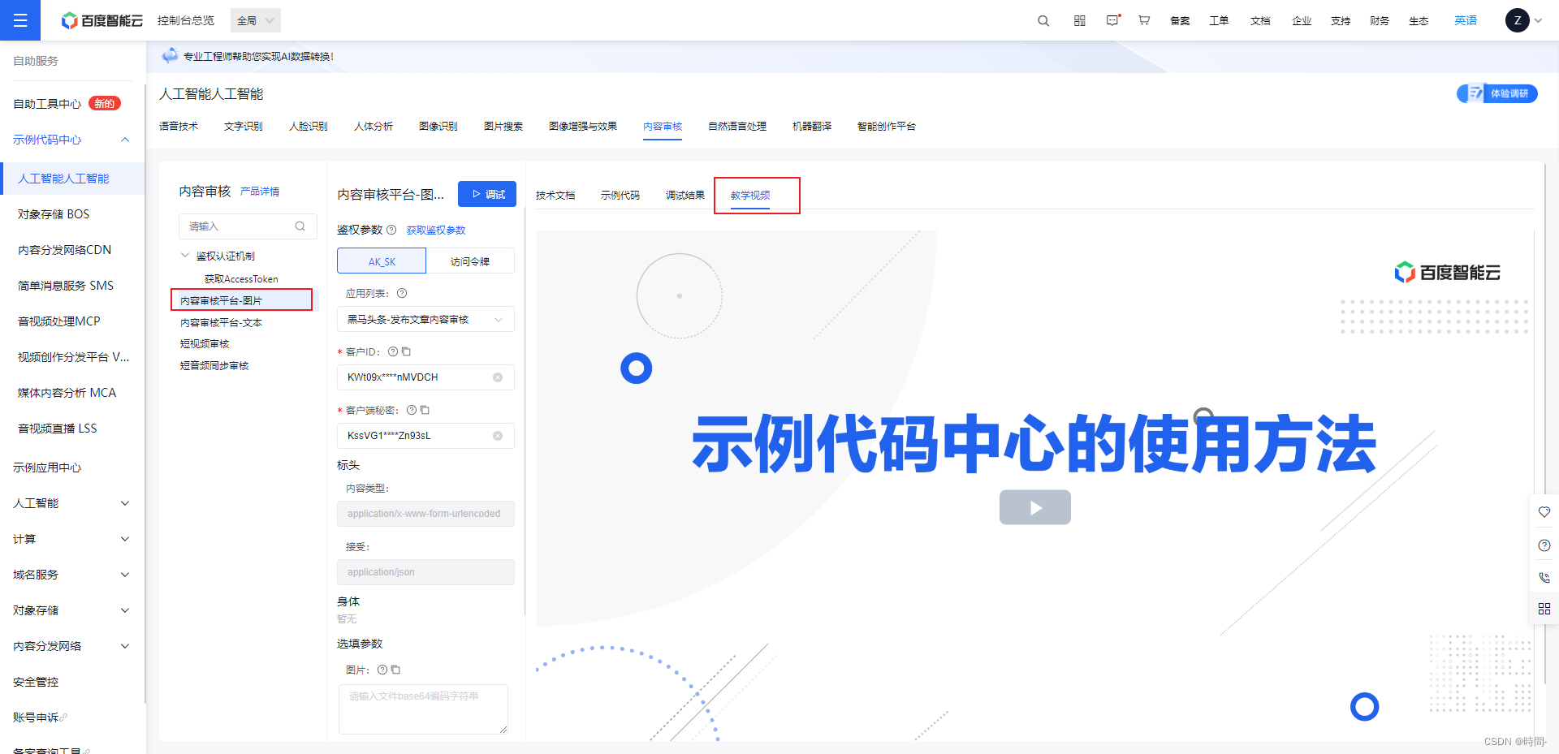
Task: Click the magnifier icon in the 请输入 search box
Action: coord(300,226)
